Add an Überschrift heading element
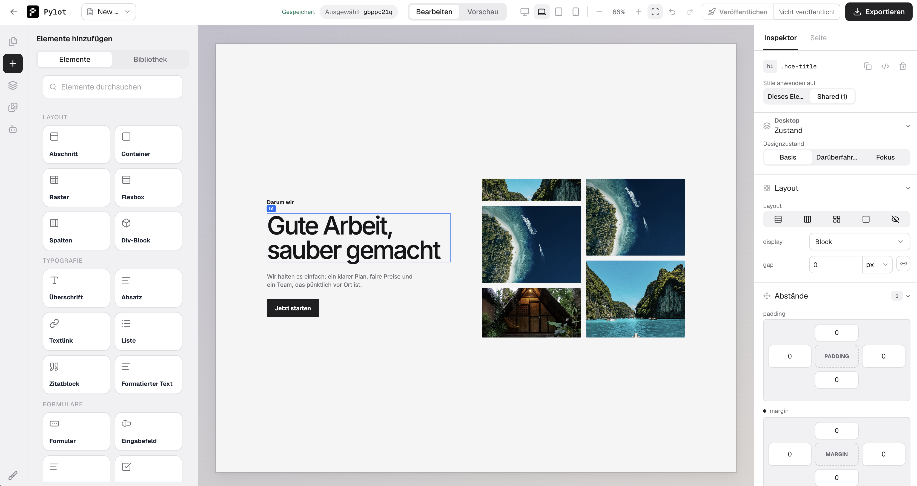 (76, 288)
